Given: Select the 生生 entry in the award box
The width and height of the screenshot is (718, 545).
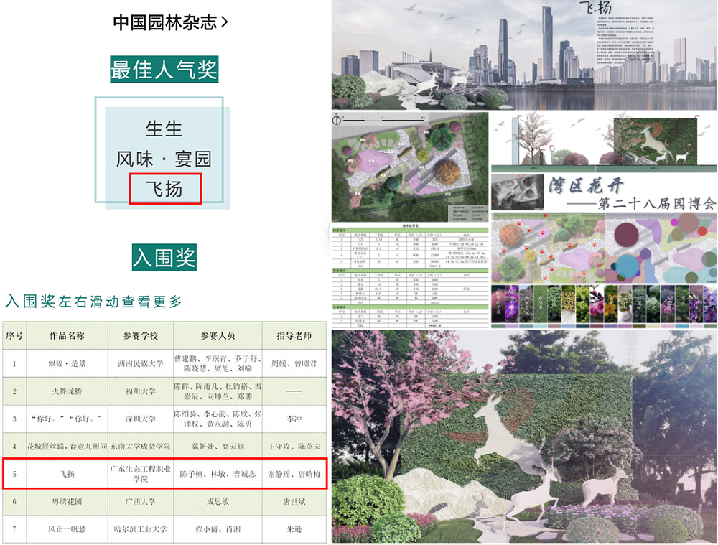Looking at the screenshot, I should (164, 129).
